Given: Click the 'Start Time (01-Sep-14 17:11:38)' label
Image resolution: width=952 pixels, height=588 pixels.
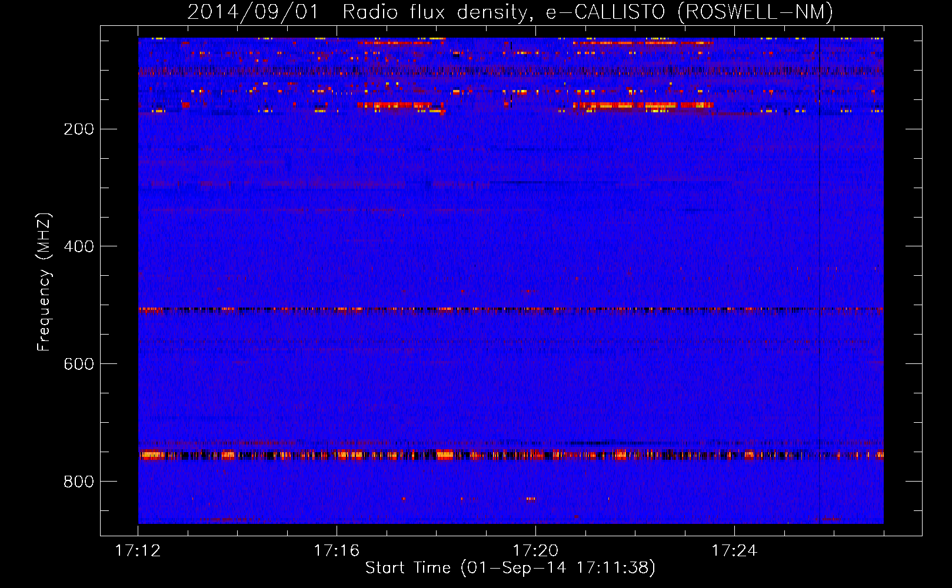Looking at the screenshot, I should click(x=510, y=568).
